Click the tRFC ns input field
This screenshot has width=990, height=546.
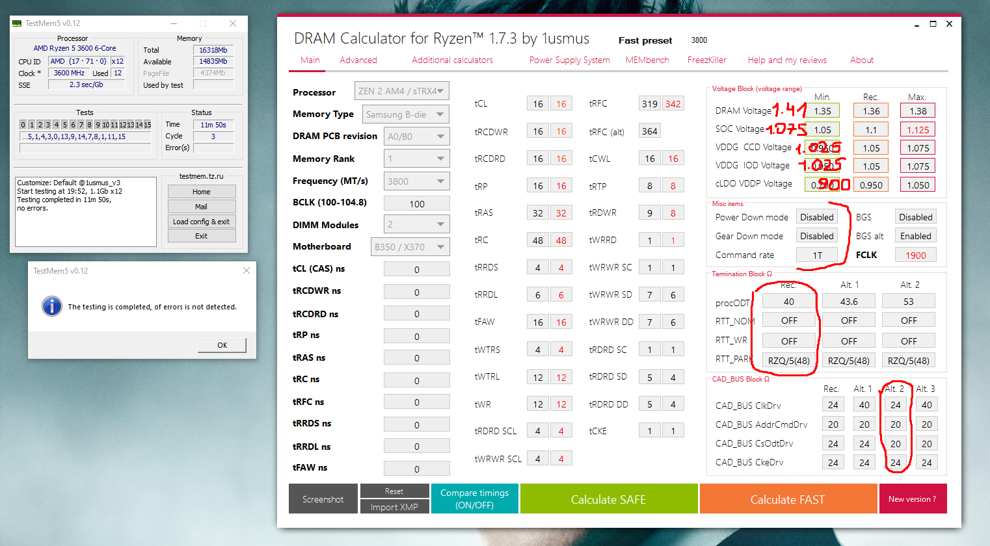coord(417,402)
